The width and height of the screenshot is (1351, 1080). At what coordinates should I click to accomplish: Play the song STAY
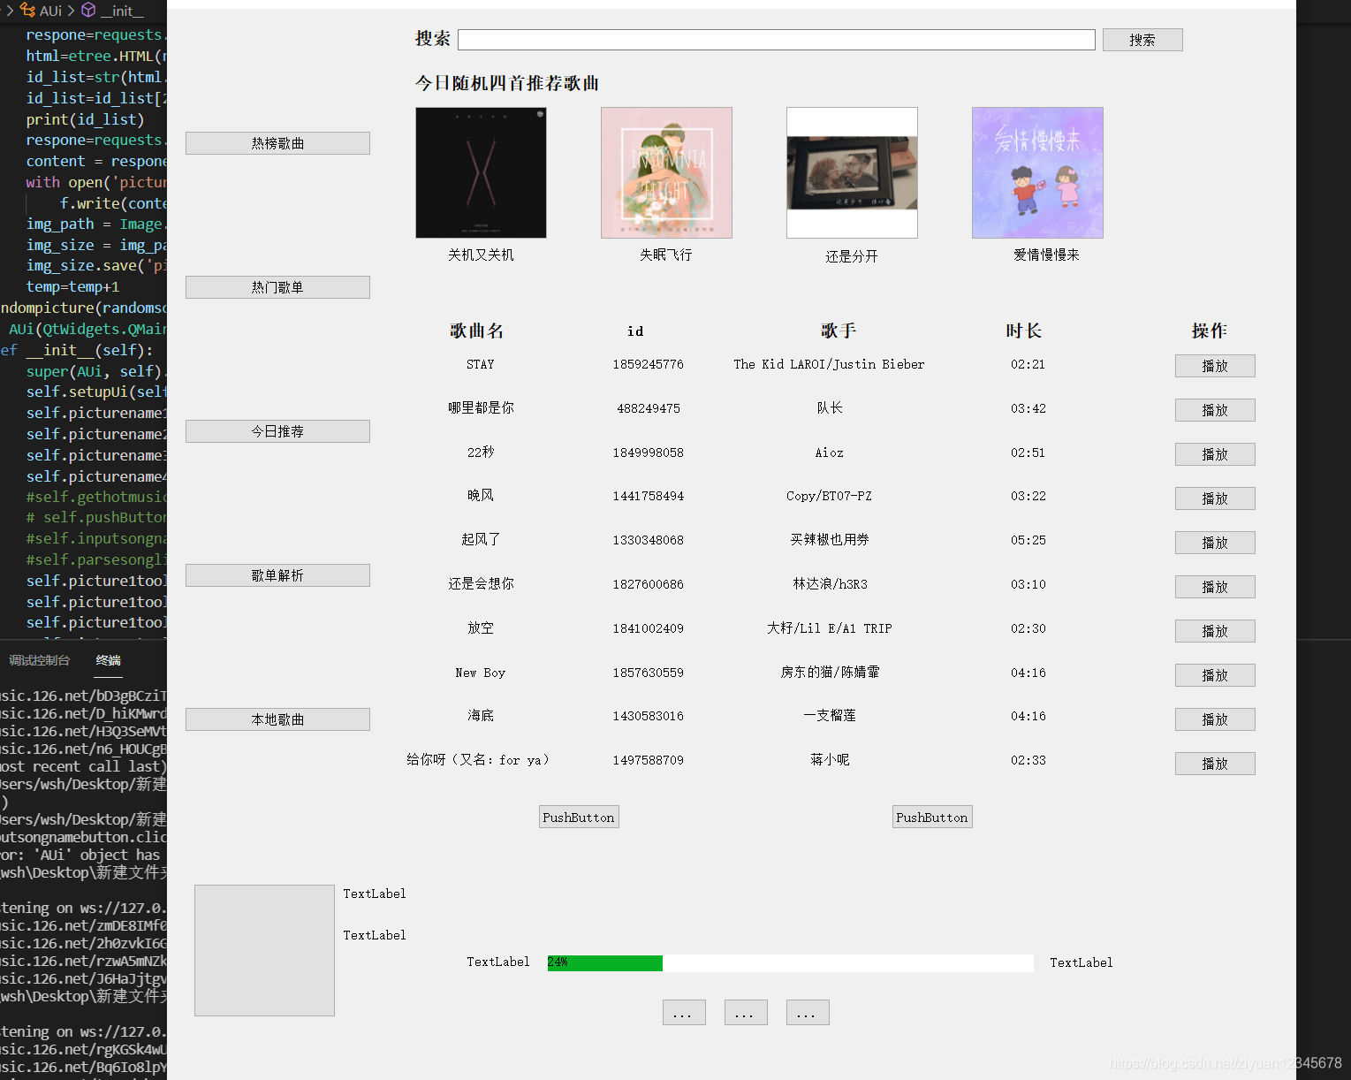click(1214, 365)
